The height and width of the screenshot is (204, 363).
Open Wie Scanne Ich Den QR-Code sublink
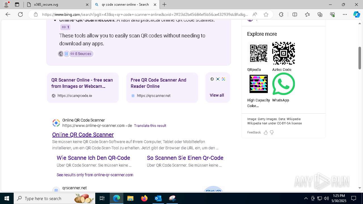point(93,158)
